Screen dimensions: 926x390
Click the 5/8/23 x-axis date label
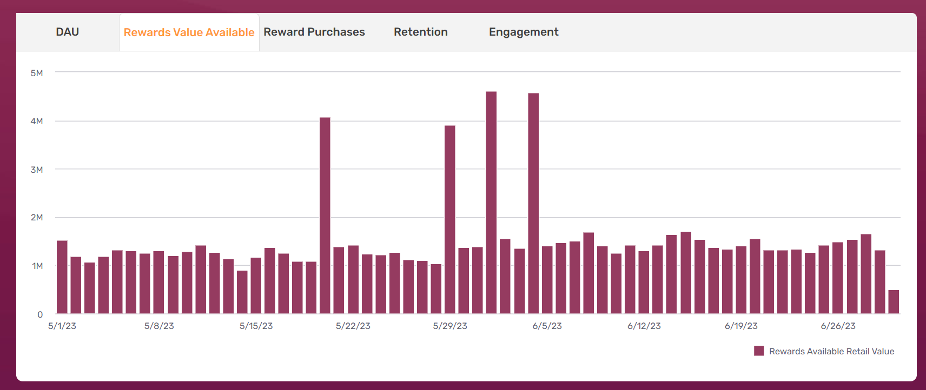tap(159, 326)
